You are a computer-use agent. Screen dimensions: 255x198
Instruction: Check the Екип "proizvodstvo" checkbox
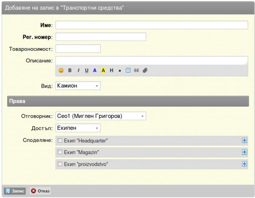pos(60,164)
